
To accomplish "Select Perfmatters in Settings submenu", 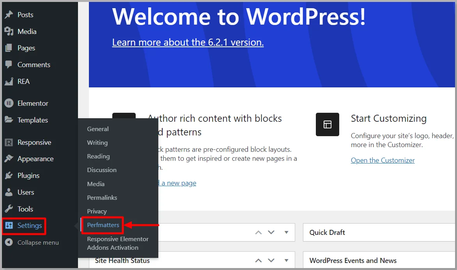I will click(103, 225).
